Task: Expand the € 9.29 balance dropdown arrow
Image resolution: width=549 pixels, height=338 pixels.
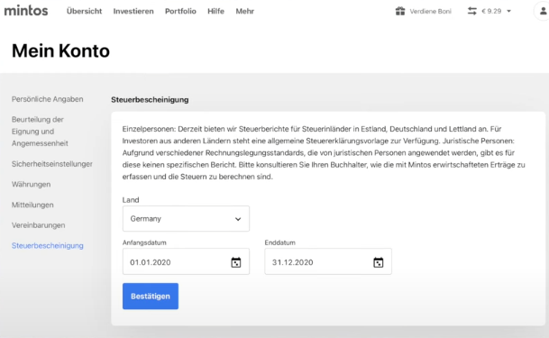Action: 508,11
